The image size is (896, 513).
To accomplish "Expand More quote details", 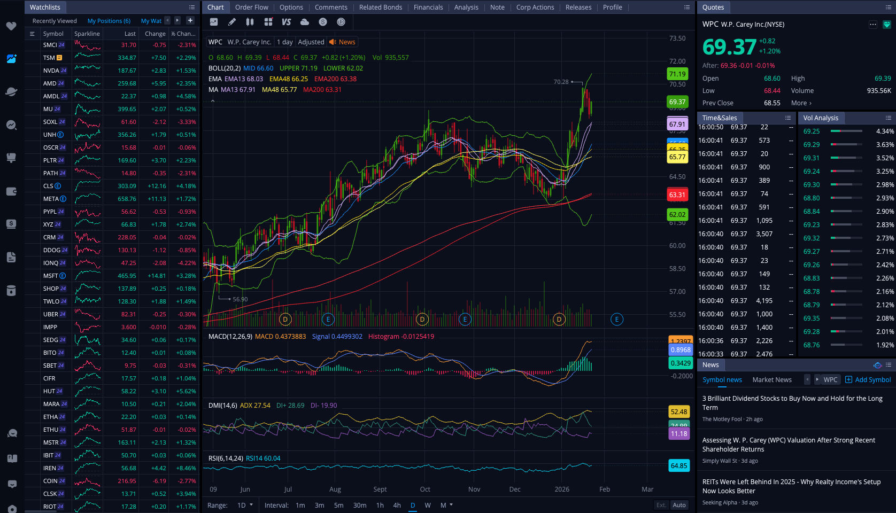I will click(x=801, y=103).
